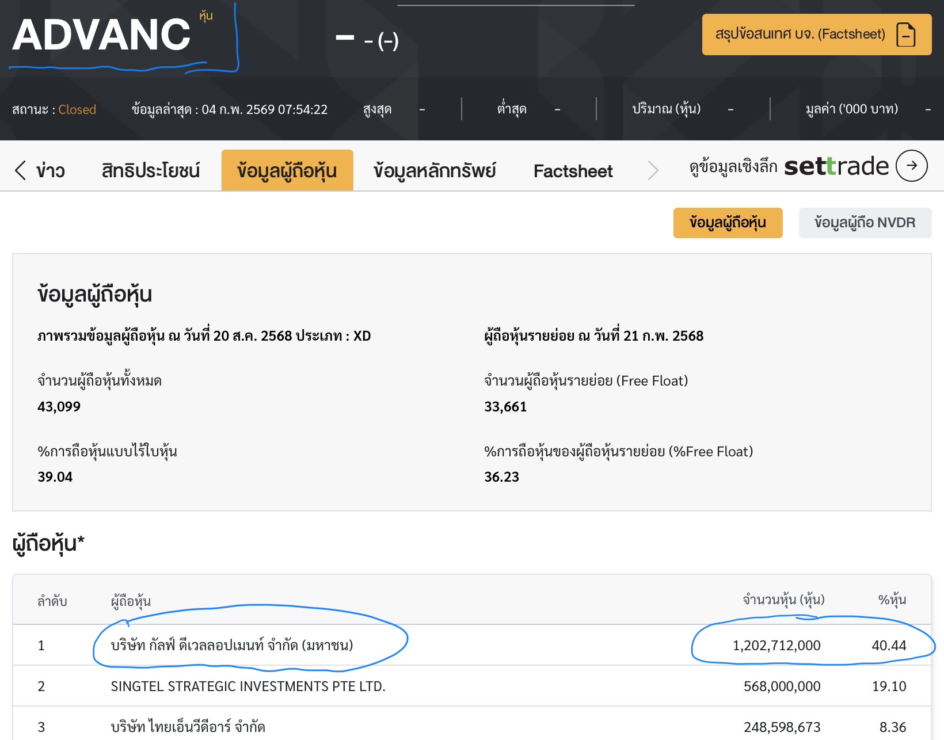Select the Gulf Development shareholder row
Viewport: 944px width, 740px height.
(x=232, y=645)
